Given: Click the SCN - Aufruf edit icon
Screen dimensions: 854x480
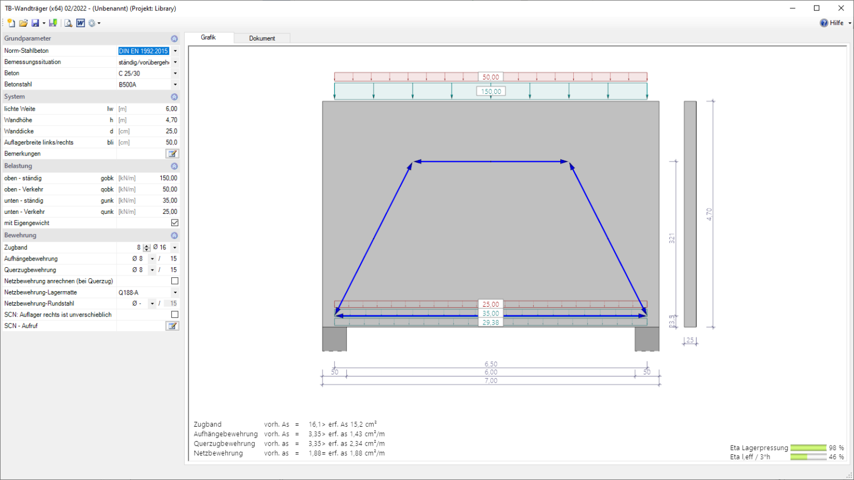Looking at the screenshot, I should pyautogui.click(x=172, y=326).
